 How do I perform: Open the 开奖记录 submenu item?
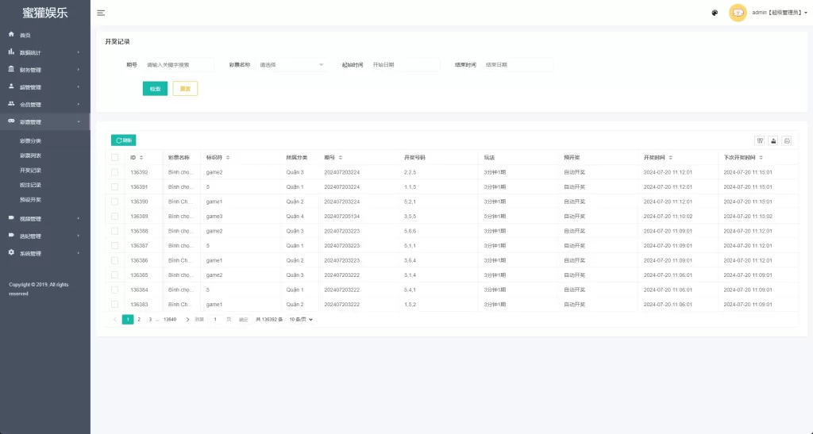coord(31,171)
